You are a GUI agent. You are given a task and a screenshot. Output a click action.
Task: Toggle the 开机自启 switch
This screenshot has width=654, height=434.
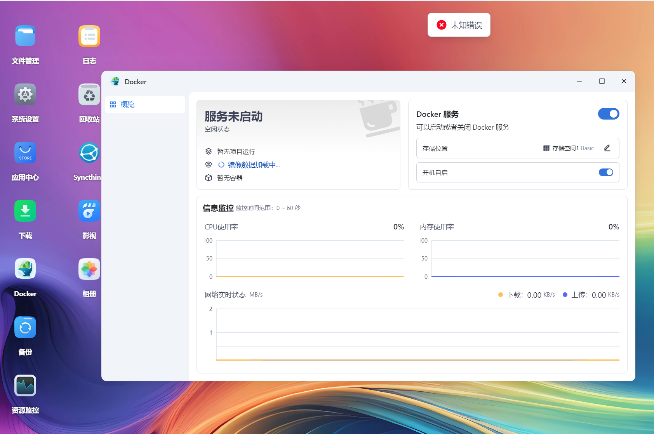point(606,172)
